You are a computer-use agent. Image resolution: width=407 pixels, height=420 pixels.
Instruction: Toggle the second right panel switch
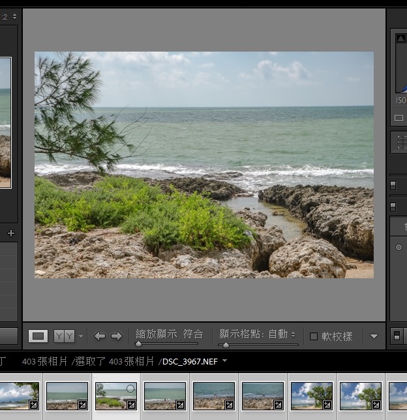(393, 207)
